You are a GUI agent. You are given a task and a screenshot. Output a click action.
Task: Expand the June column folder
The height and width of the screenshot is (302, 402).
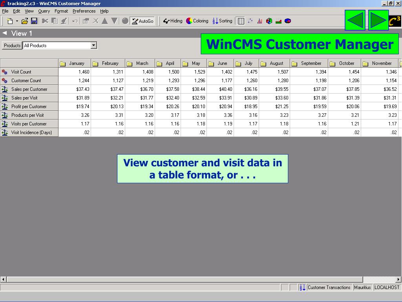211,64
